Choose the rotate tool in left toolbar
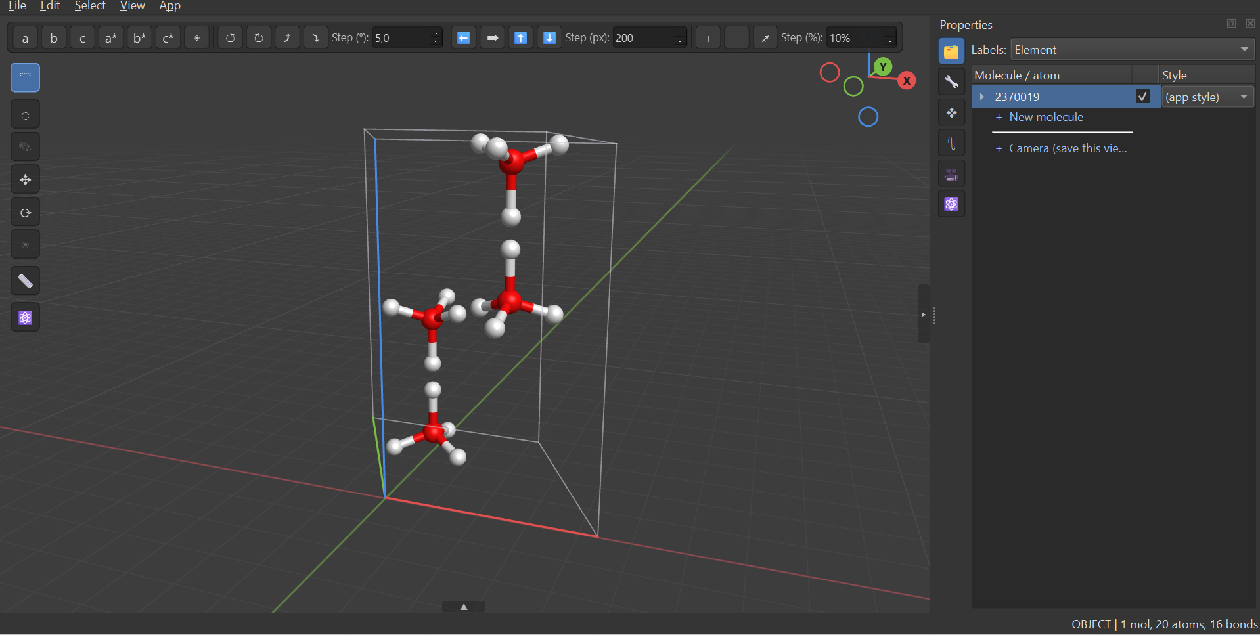Image resolution: width=1260 pixels, height=635 pixels. (x=25, y=212)
